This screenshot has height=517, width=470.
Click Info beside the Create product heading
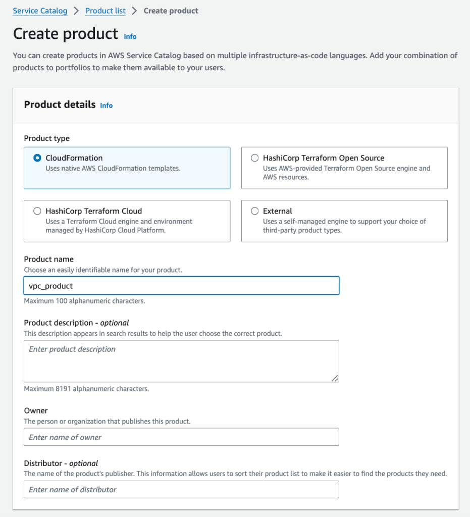tap(130, 36)
